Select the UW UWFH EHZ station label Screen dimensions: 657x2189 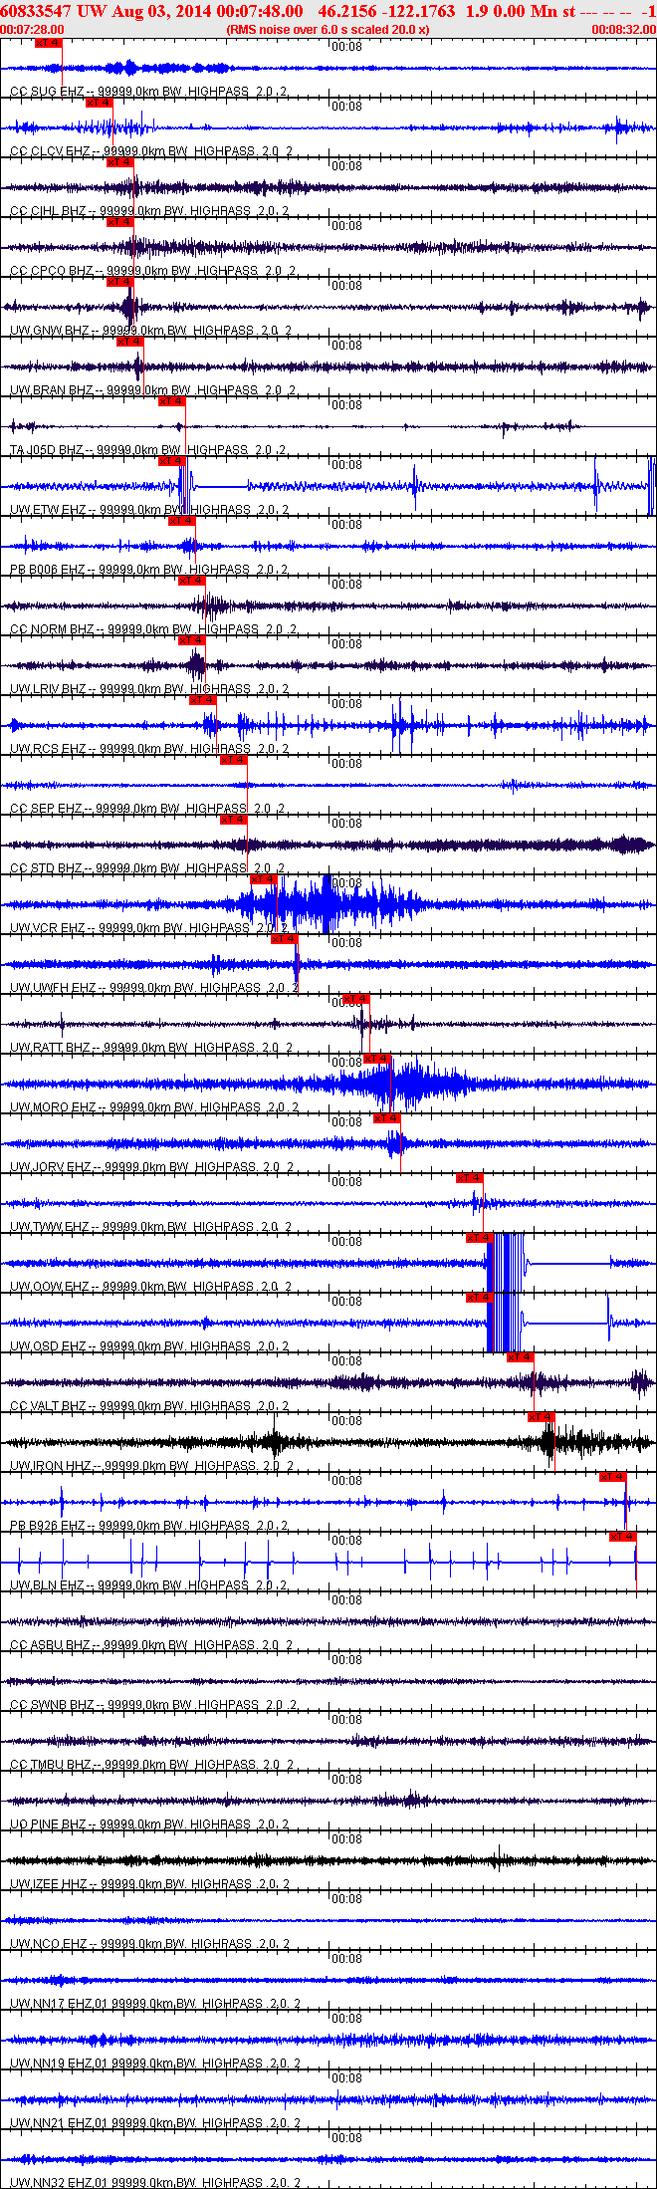point(154,988)
